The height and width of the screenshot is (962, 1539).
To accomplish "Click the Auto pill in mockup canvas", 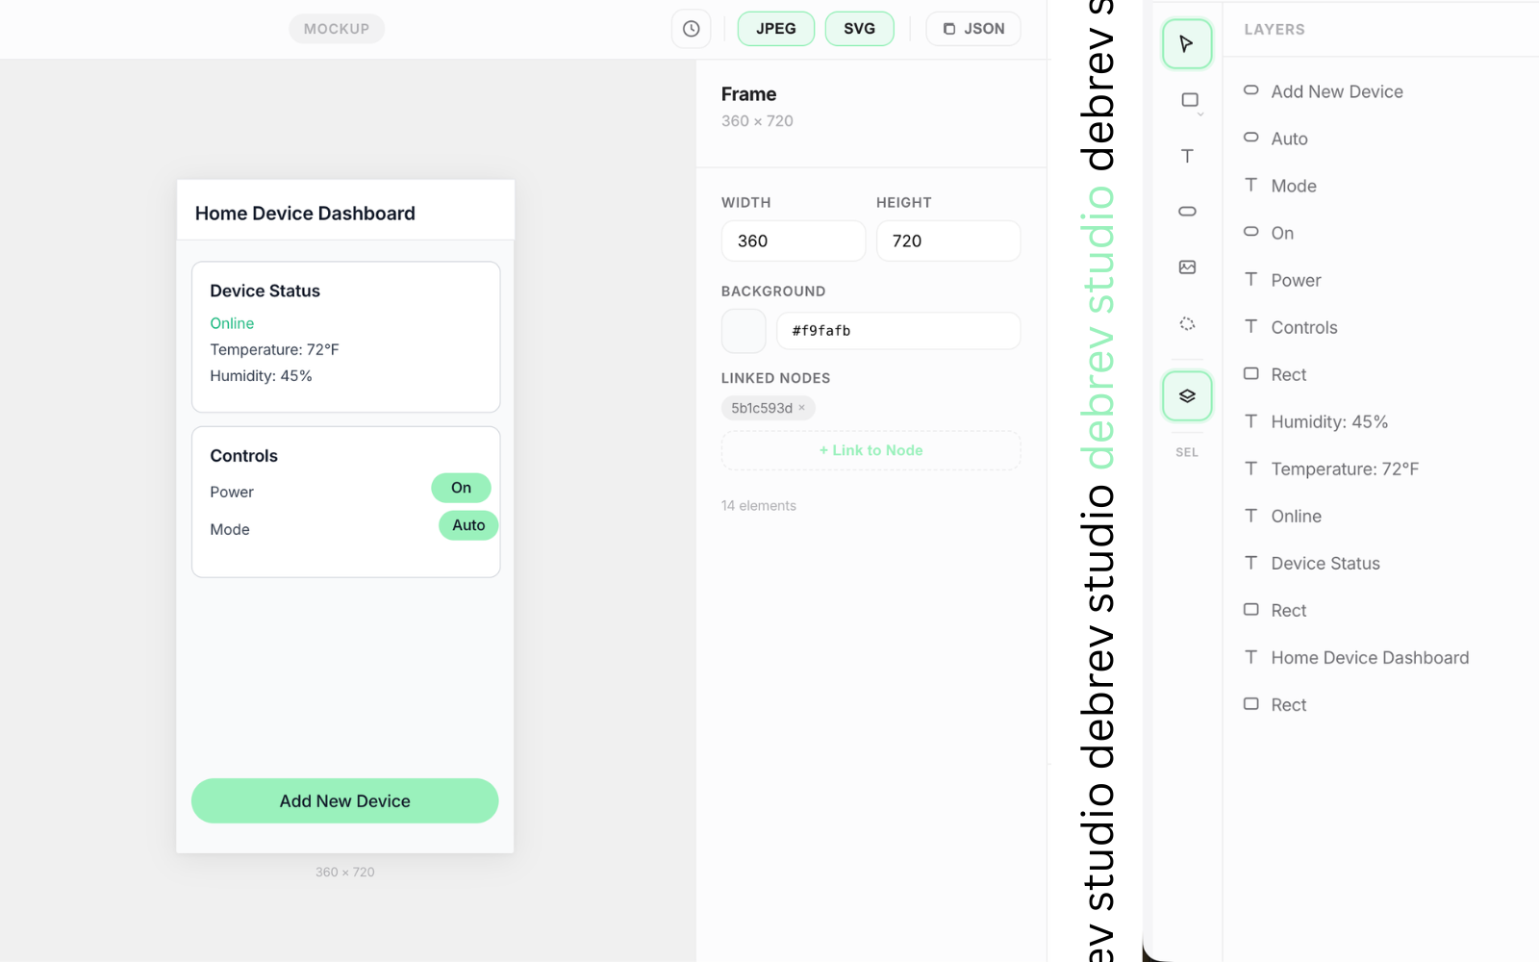I will [x=468, y=525].
